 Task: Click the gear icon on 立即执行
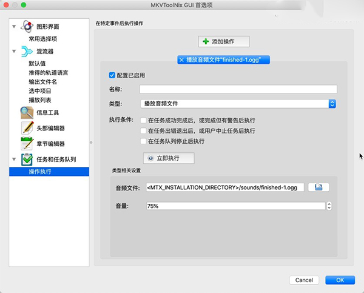coord(150,158)
